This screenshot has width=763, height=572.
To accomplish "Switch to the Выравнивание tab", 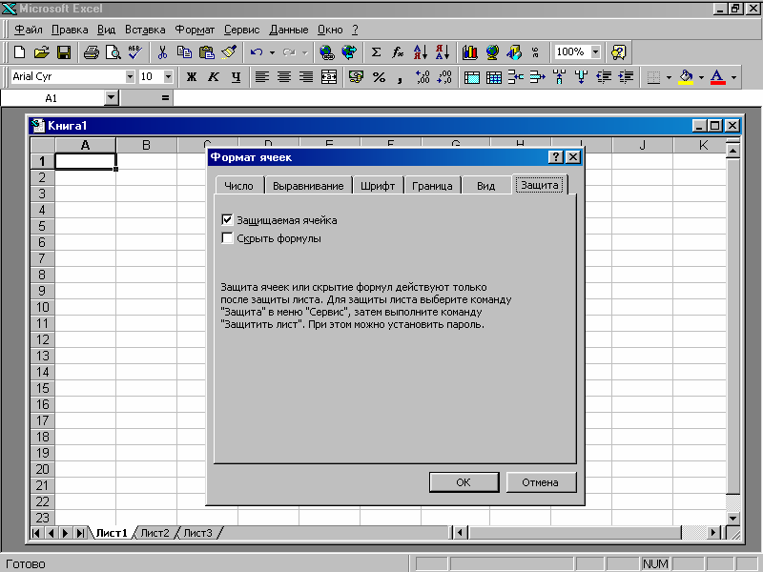I will tap(308, 186).
